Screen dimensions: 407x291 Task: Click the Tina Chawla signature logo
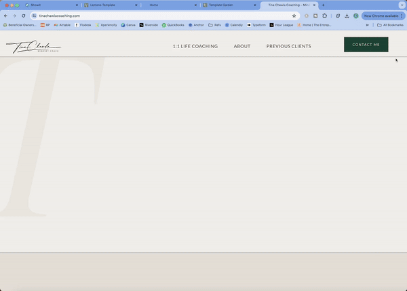point(33,47)
